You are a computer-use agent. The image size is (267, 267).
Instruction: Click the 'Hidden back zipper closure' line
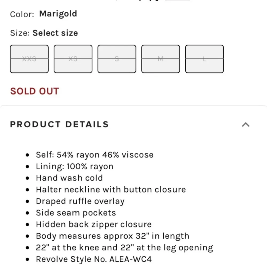pos(93,224)
